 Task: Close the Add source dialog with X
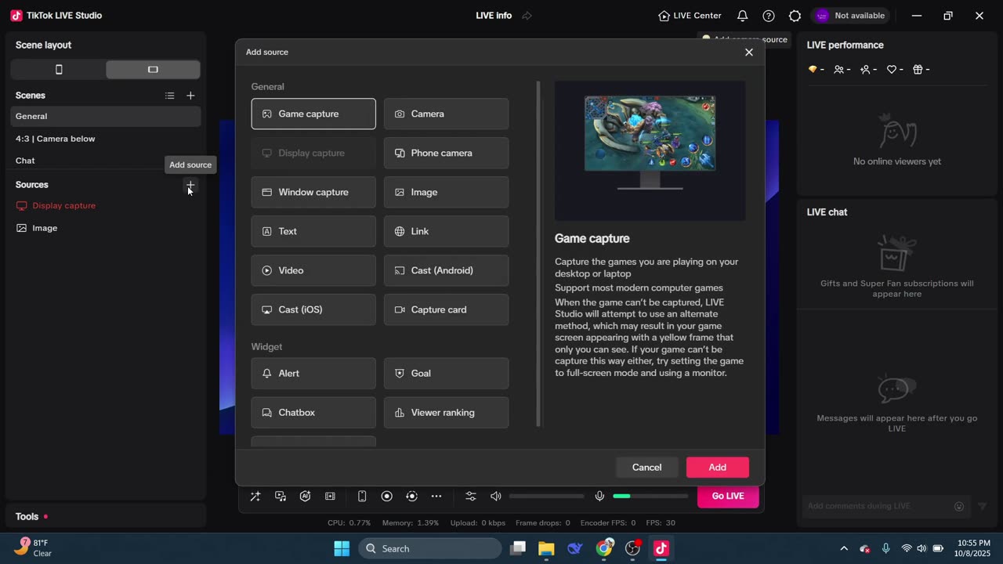(749, 52)
